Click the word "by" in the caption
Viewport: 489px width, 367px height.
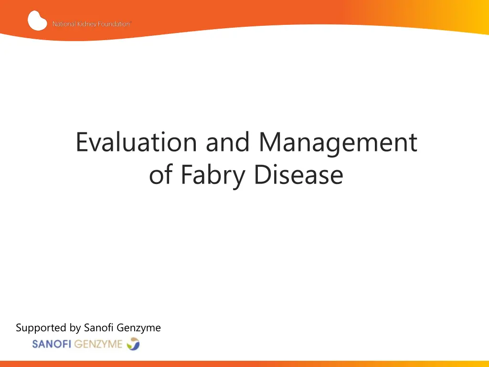[x=75, y=328]
